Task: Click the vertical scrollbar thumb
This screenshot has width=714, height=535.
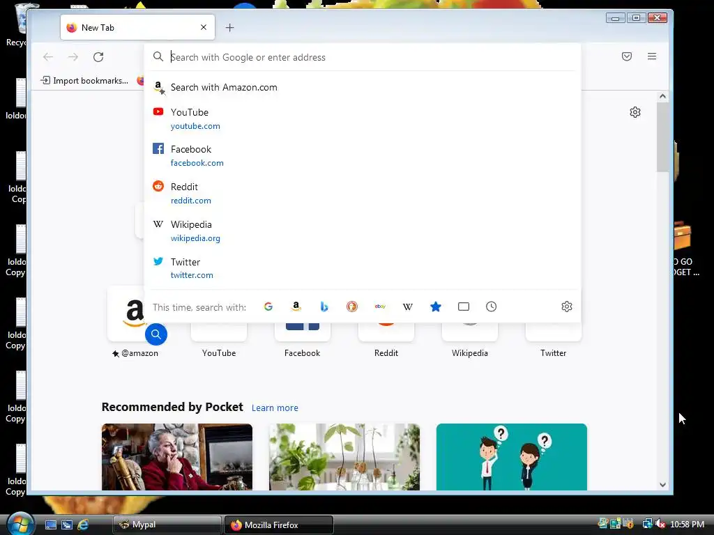Action: coord(662,137)
